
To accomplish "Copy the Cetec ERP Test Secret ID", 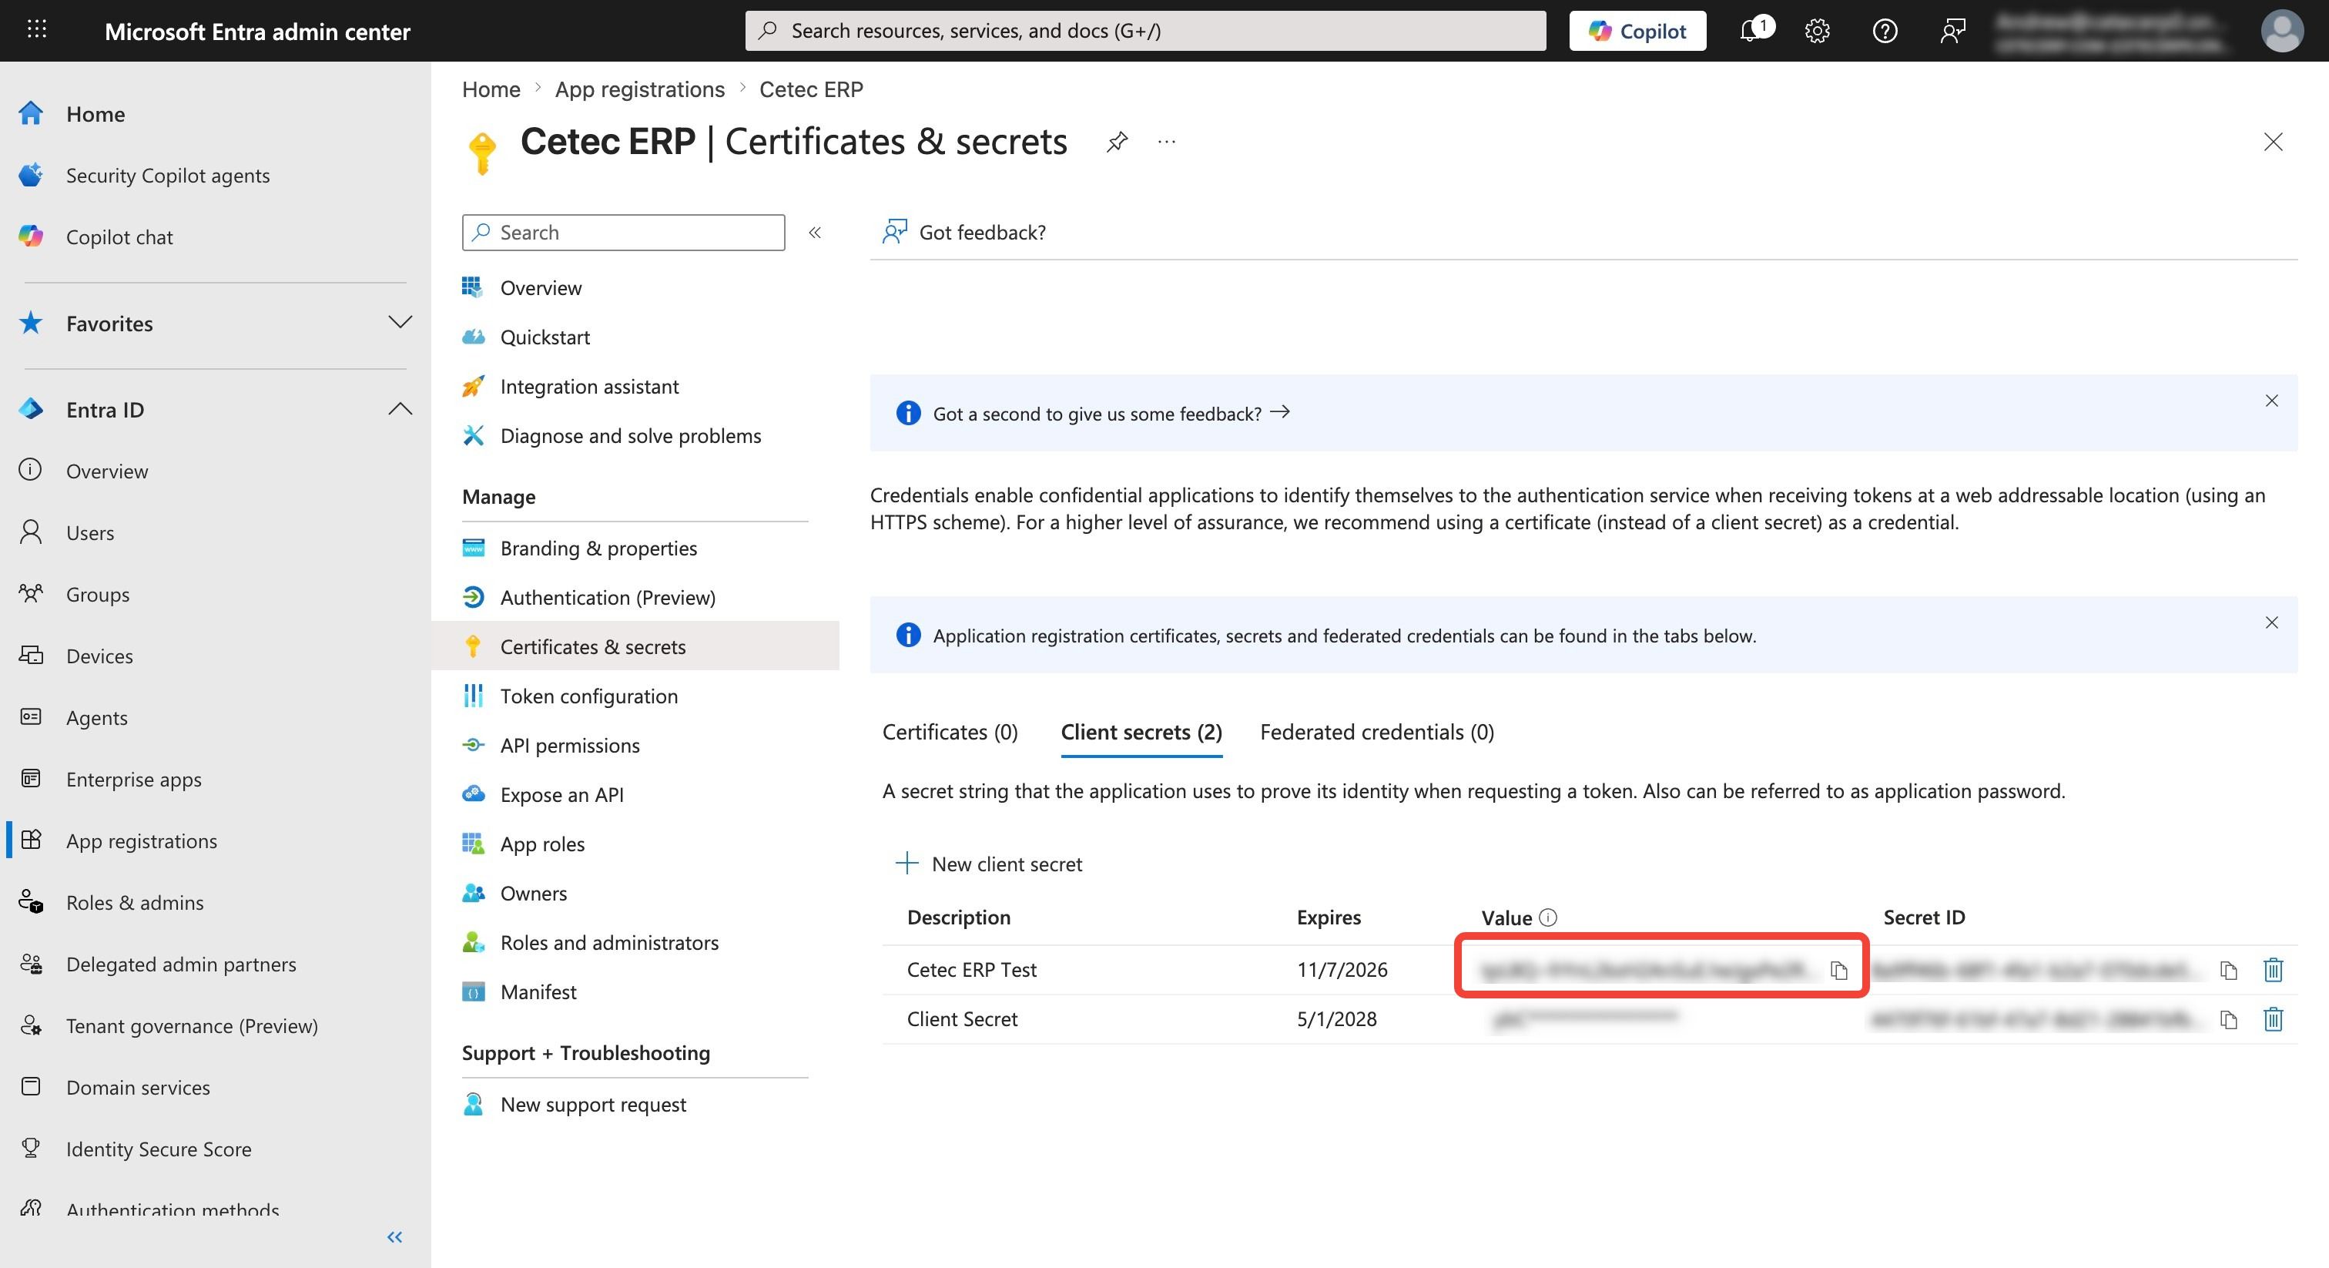I will coord(2229,971).
